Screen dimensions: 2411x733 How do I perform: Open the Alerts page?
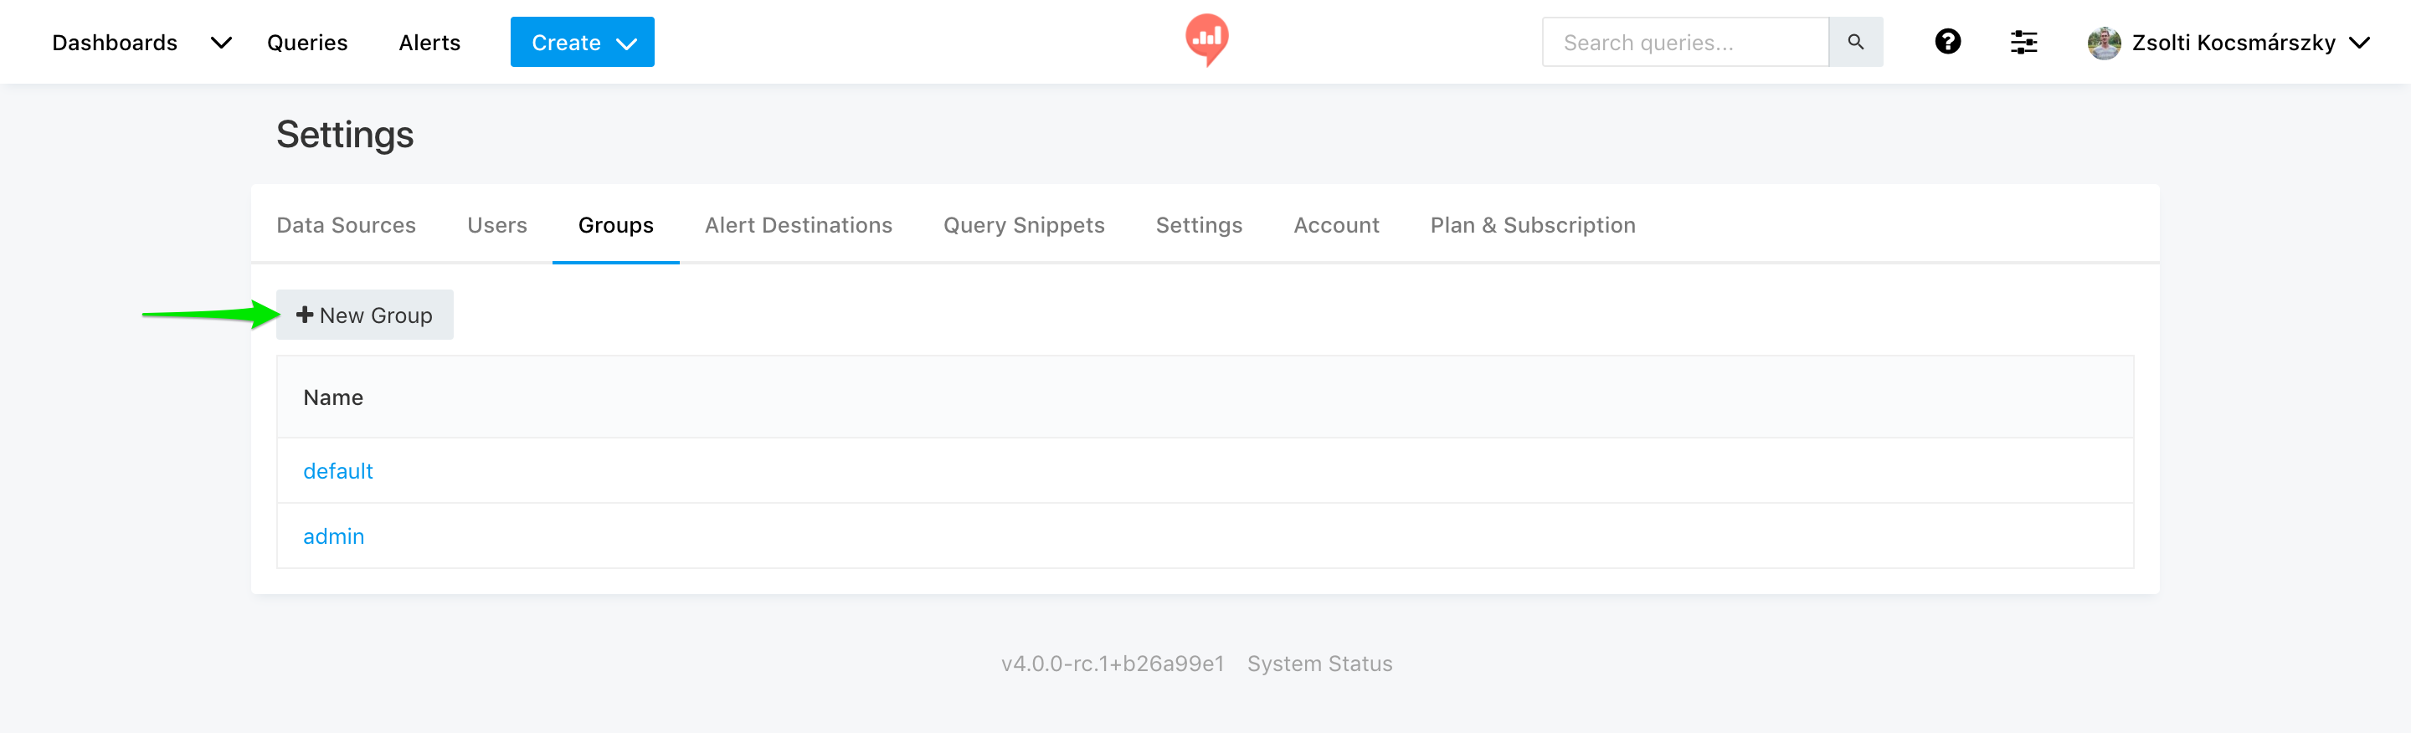click(x=429, y=43)
